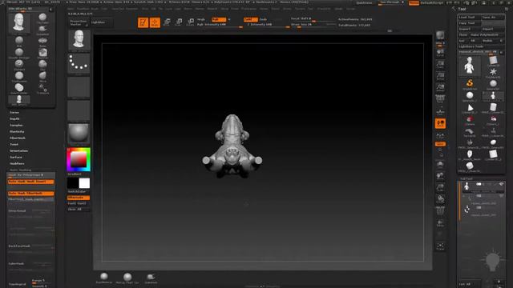Expand the Elasticity brush section
The height and width of the screenshot is (288, 513).
click(17, 131)
